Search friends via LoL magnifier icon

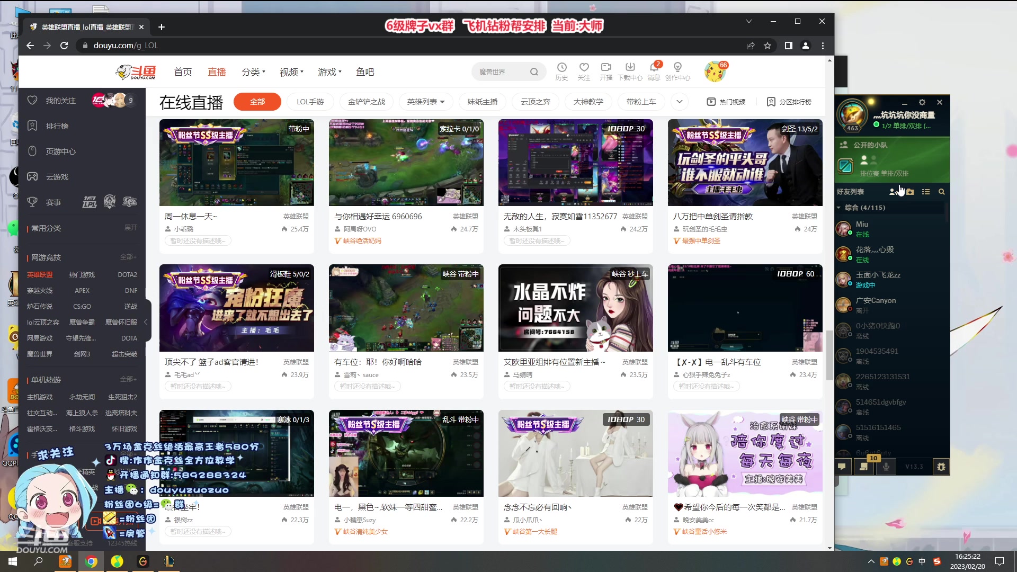coord(942,192)
